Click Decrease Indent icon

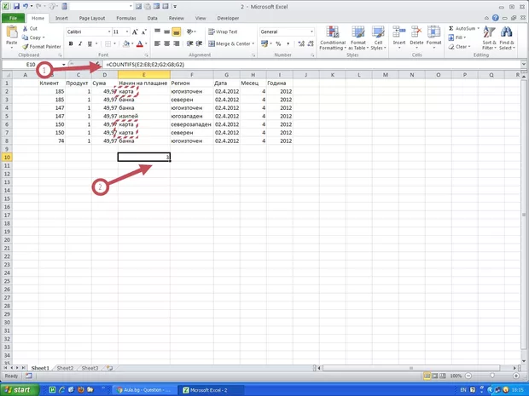(x=190, y=43)
